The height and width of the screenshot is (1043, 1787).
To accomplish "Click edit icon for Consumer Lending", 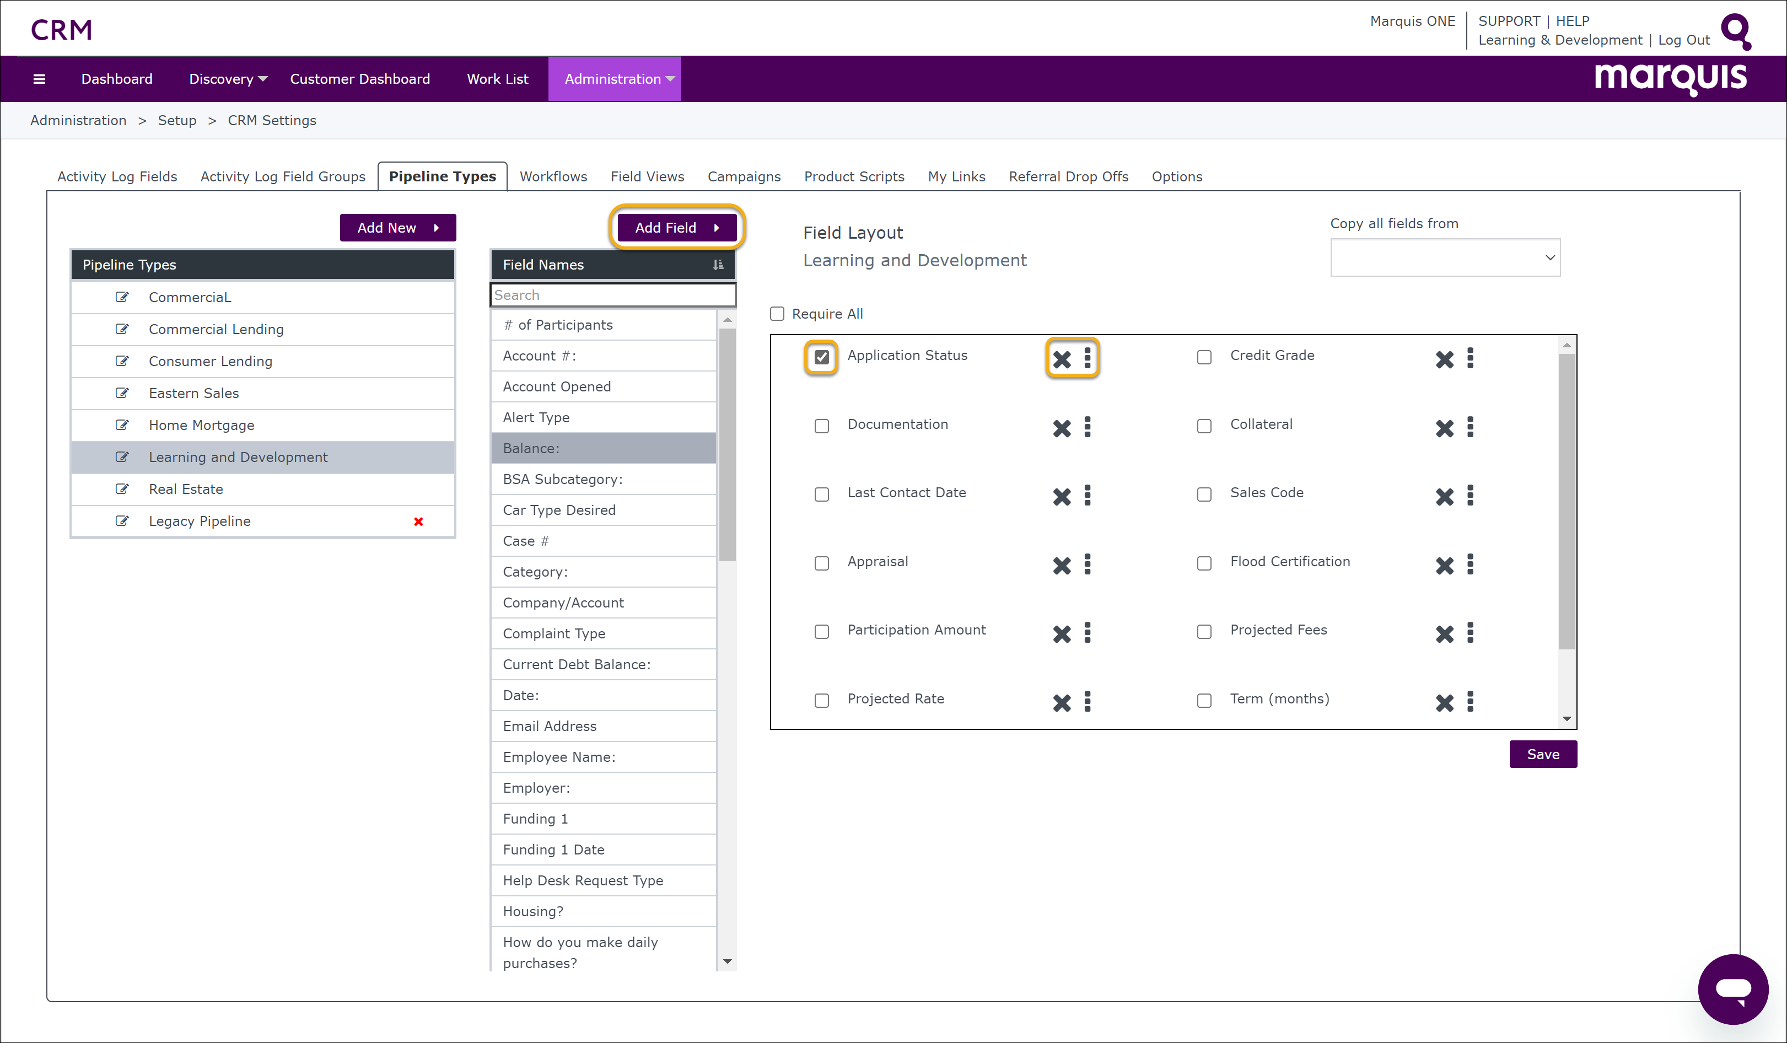I will coord(122,361).
